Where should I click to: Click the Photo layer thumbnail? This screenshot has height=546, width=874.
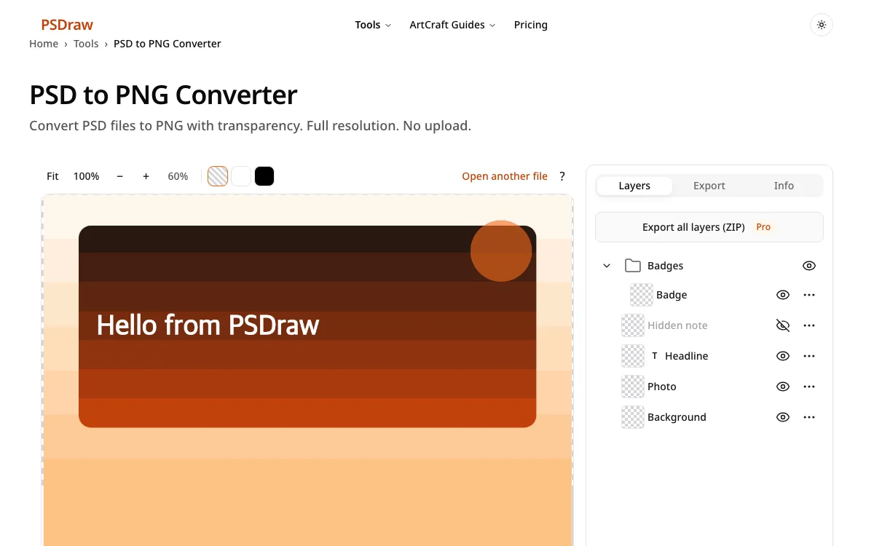[x=633, y=387]
